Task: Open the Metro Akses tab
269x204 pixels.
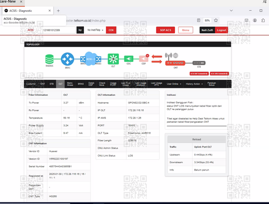Action: coord(70,84)
